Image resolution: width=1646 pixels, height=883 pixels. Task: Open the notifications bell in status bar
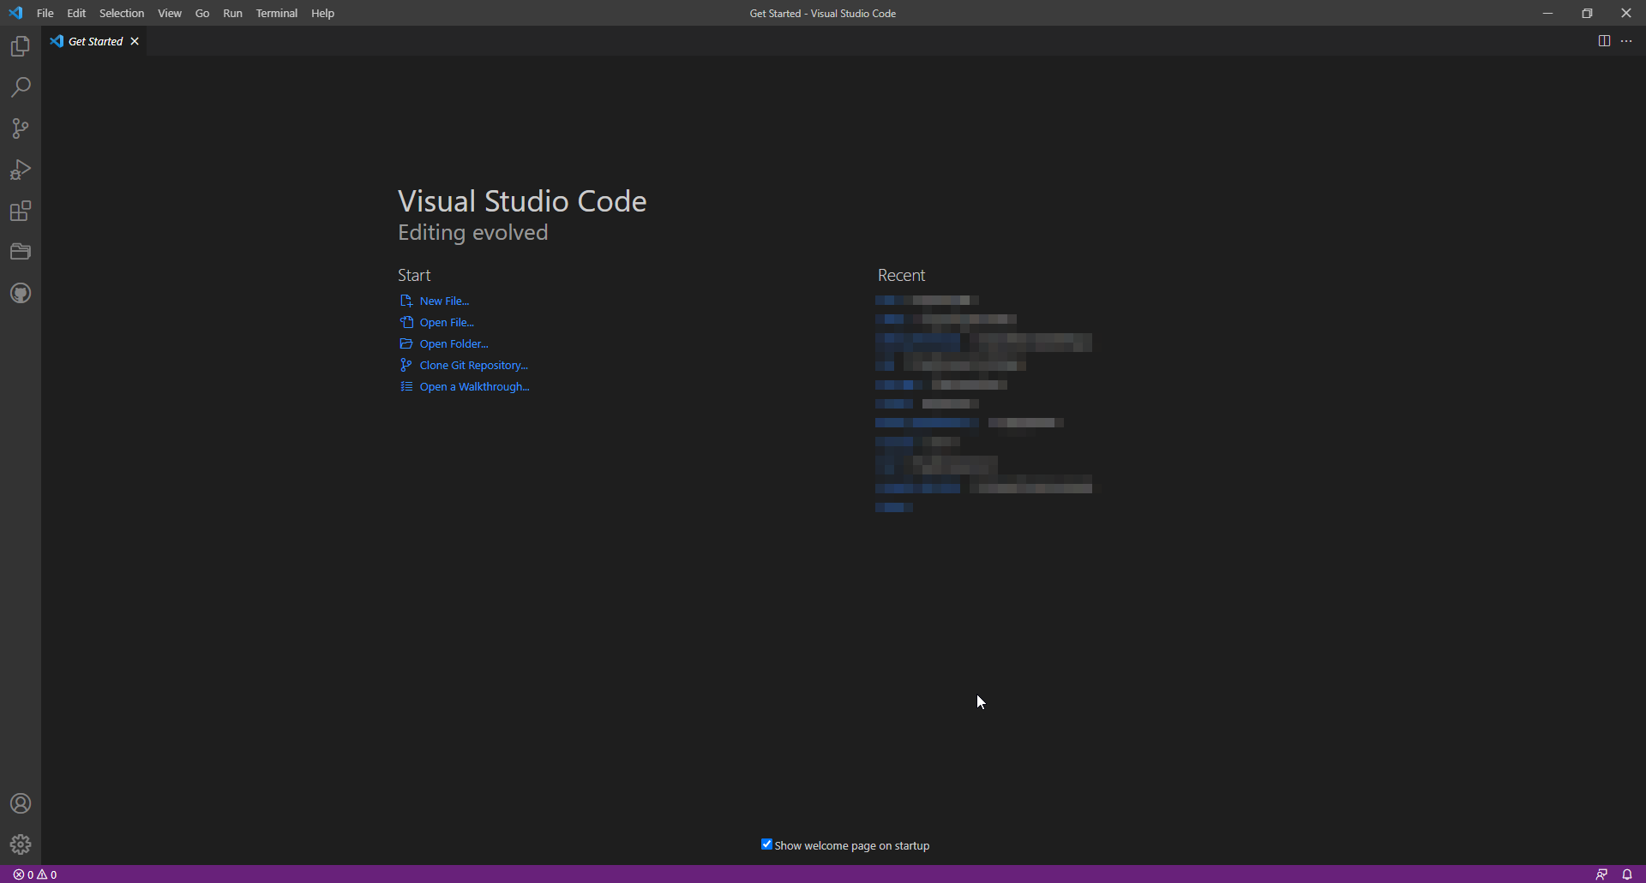1627,874
